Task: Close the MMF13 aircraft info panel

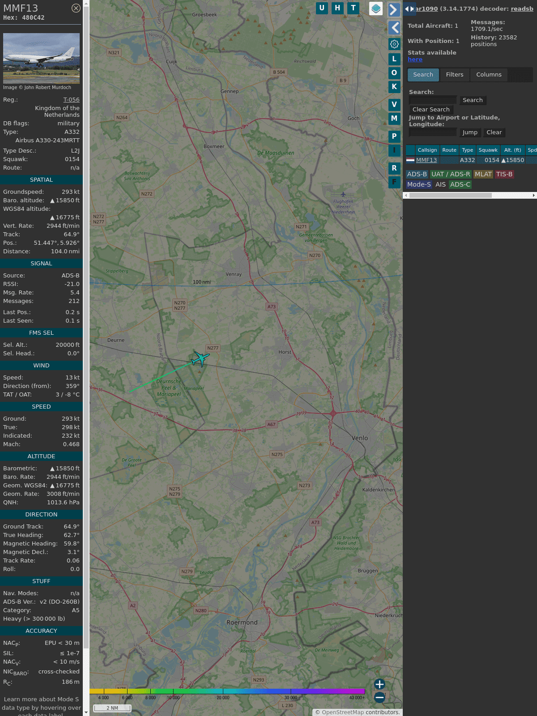Action: click(76, 8)
